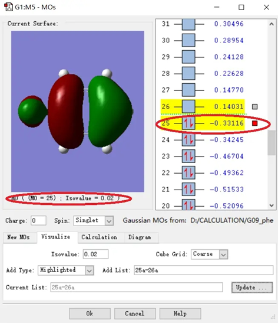Click the GaussView icon in title bar
The image size is (278, 323).
pos(8,7)
